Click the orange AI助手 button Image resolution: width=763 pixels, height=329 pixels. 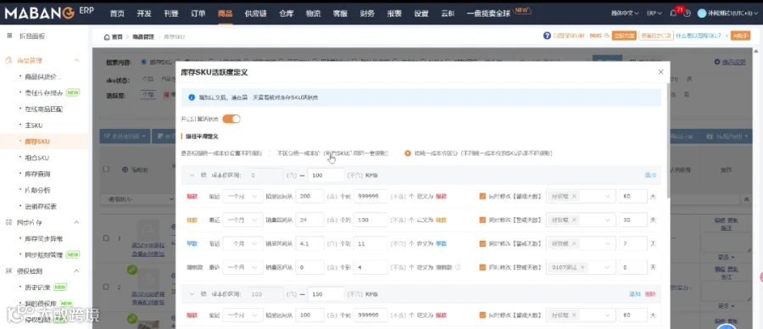[741, 36]
